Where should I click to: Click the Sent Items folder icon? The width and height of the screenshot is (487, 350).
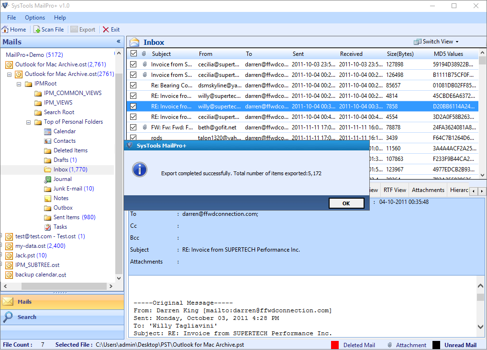click(47, 218)
